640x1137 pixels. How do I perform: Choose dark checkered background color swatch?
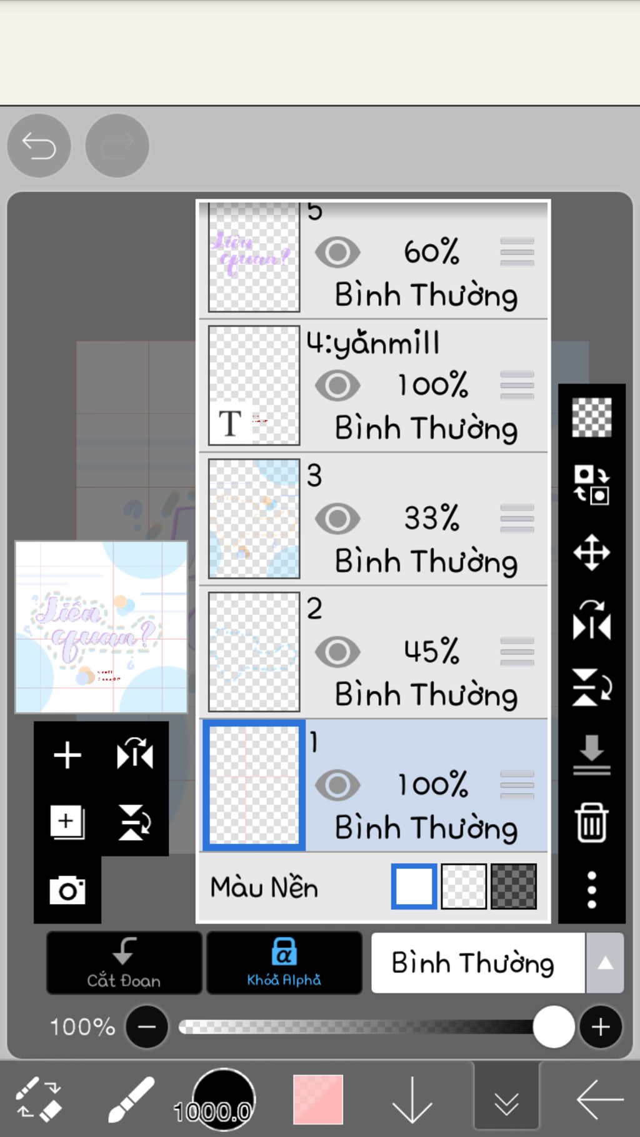pos(514,886)
